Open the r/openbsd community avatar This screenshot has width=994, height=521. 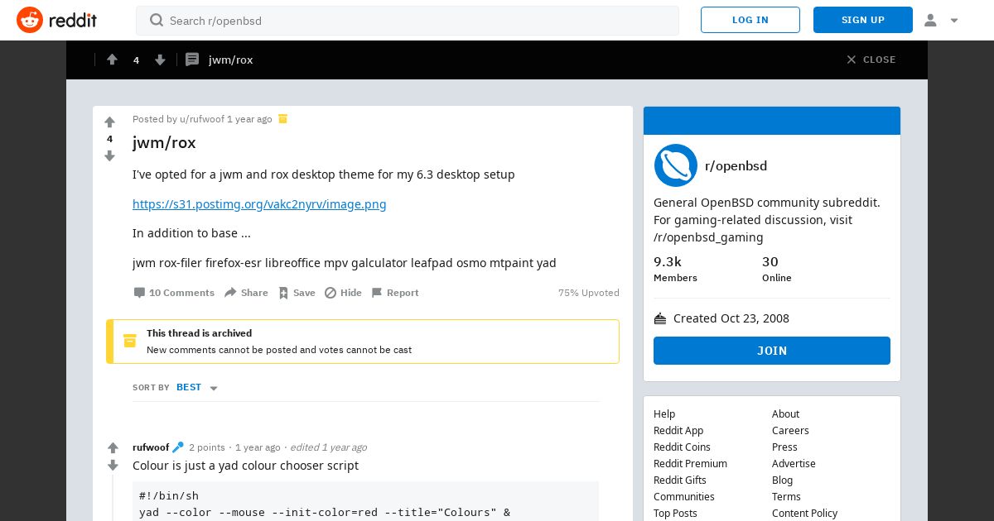coord(676,165)
